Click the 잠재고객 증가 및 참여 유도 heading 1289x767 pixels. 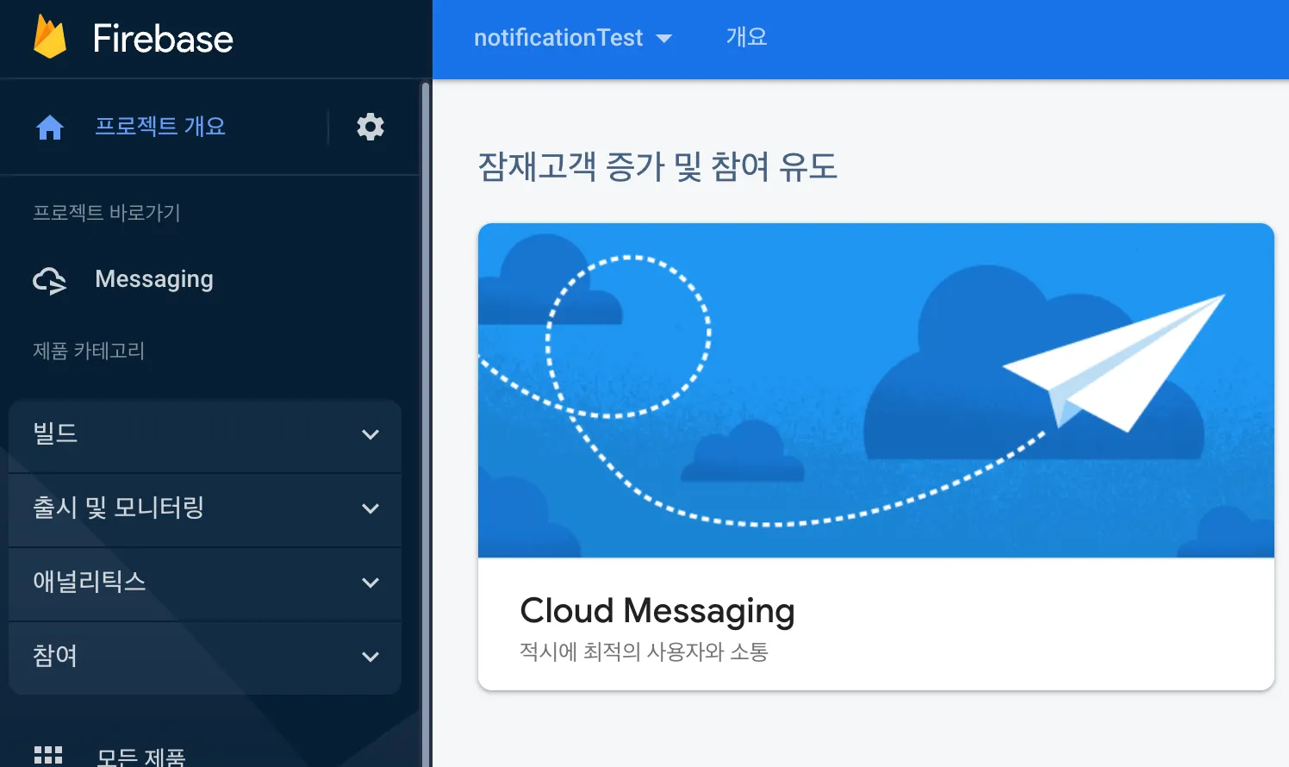click(x=657, y=166)
